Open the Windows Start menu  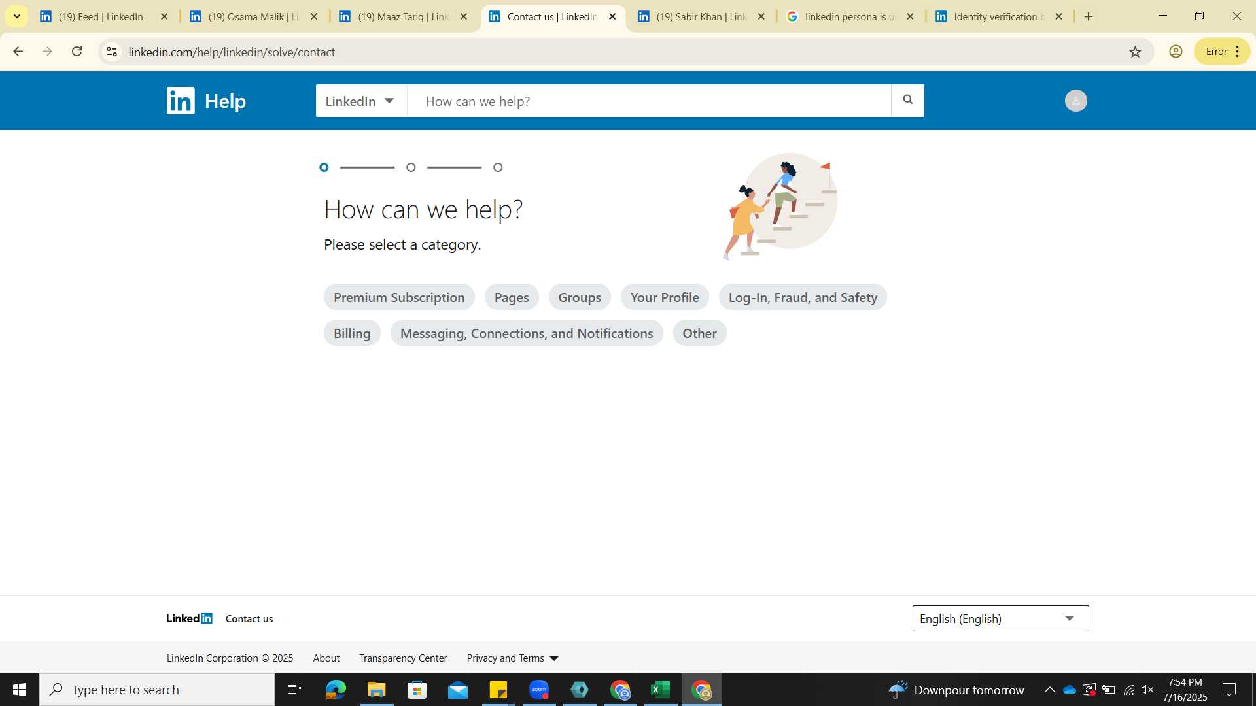[x=20, y=690]
